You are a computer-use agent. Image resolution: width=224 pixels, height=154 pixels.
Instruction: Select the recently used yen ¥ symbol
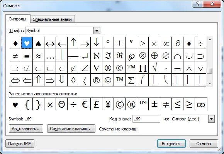[x=108, y=104]
